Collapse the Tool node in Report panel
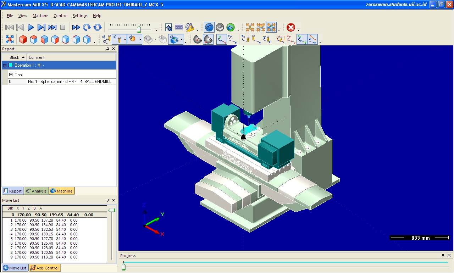Viewport: 454px width, 273px height. point(11,74)
